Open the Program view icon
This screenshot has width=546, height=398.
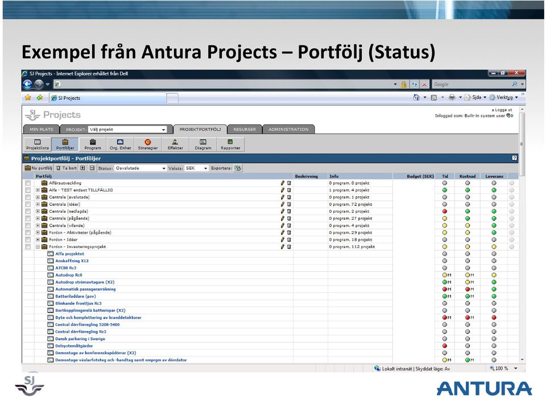click(x=93, y=144)
